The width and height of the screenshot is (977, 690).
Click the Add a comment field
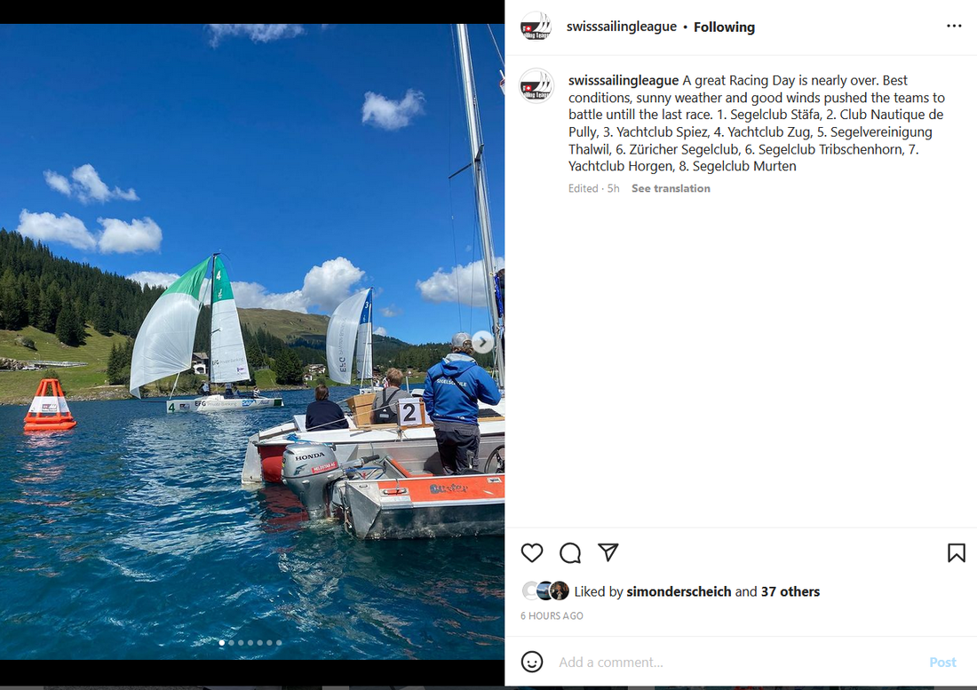[735, 662]
